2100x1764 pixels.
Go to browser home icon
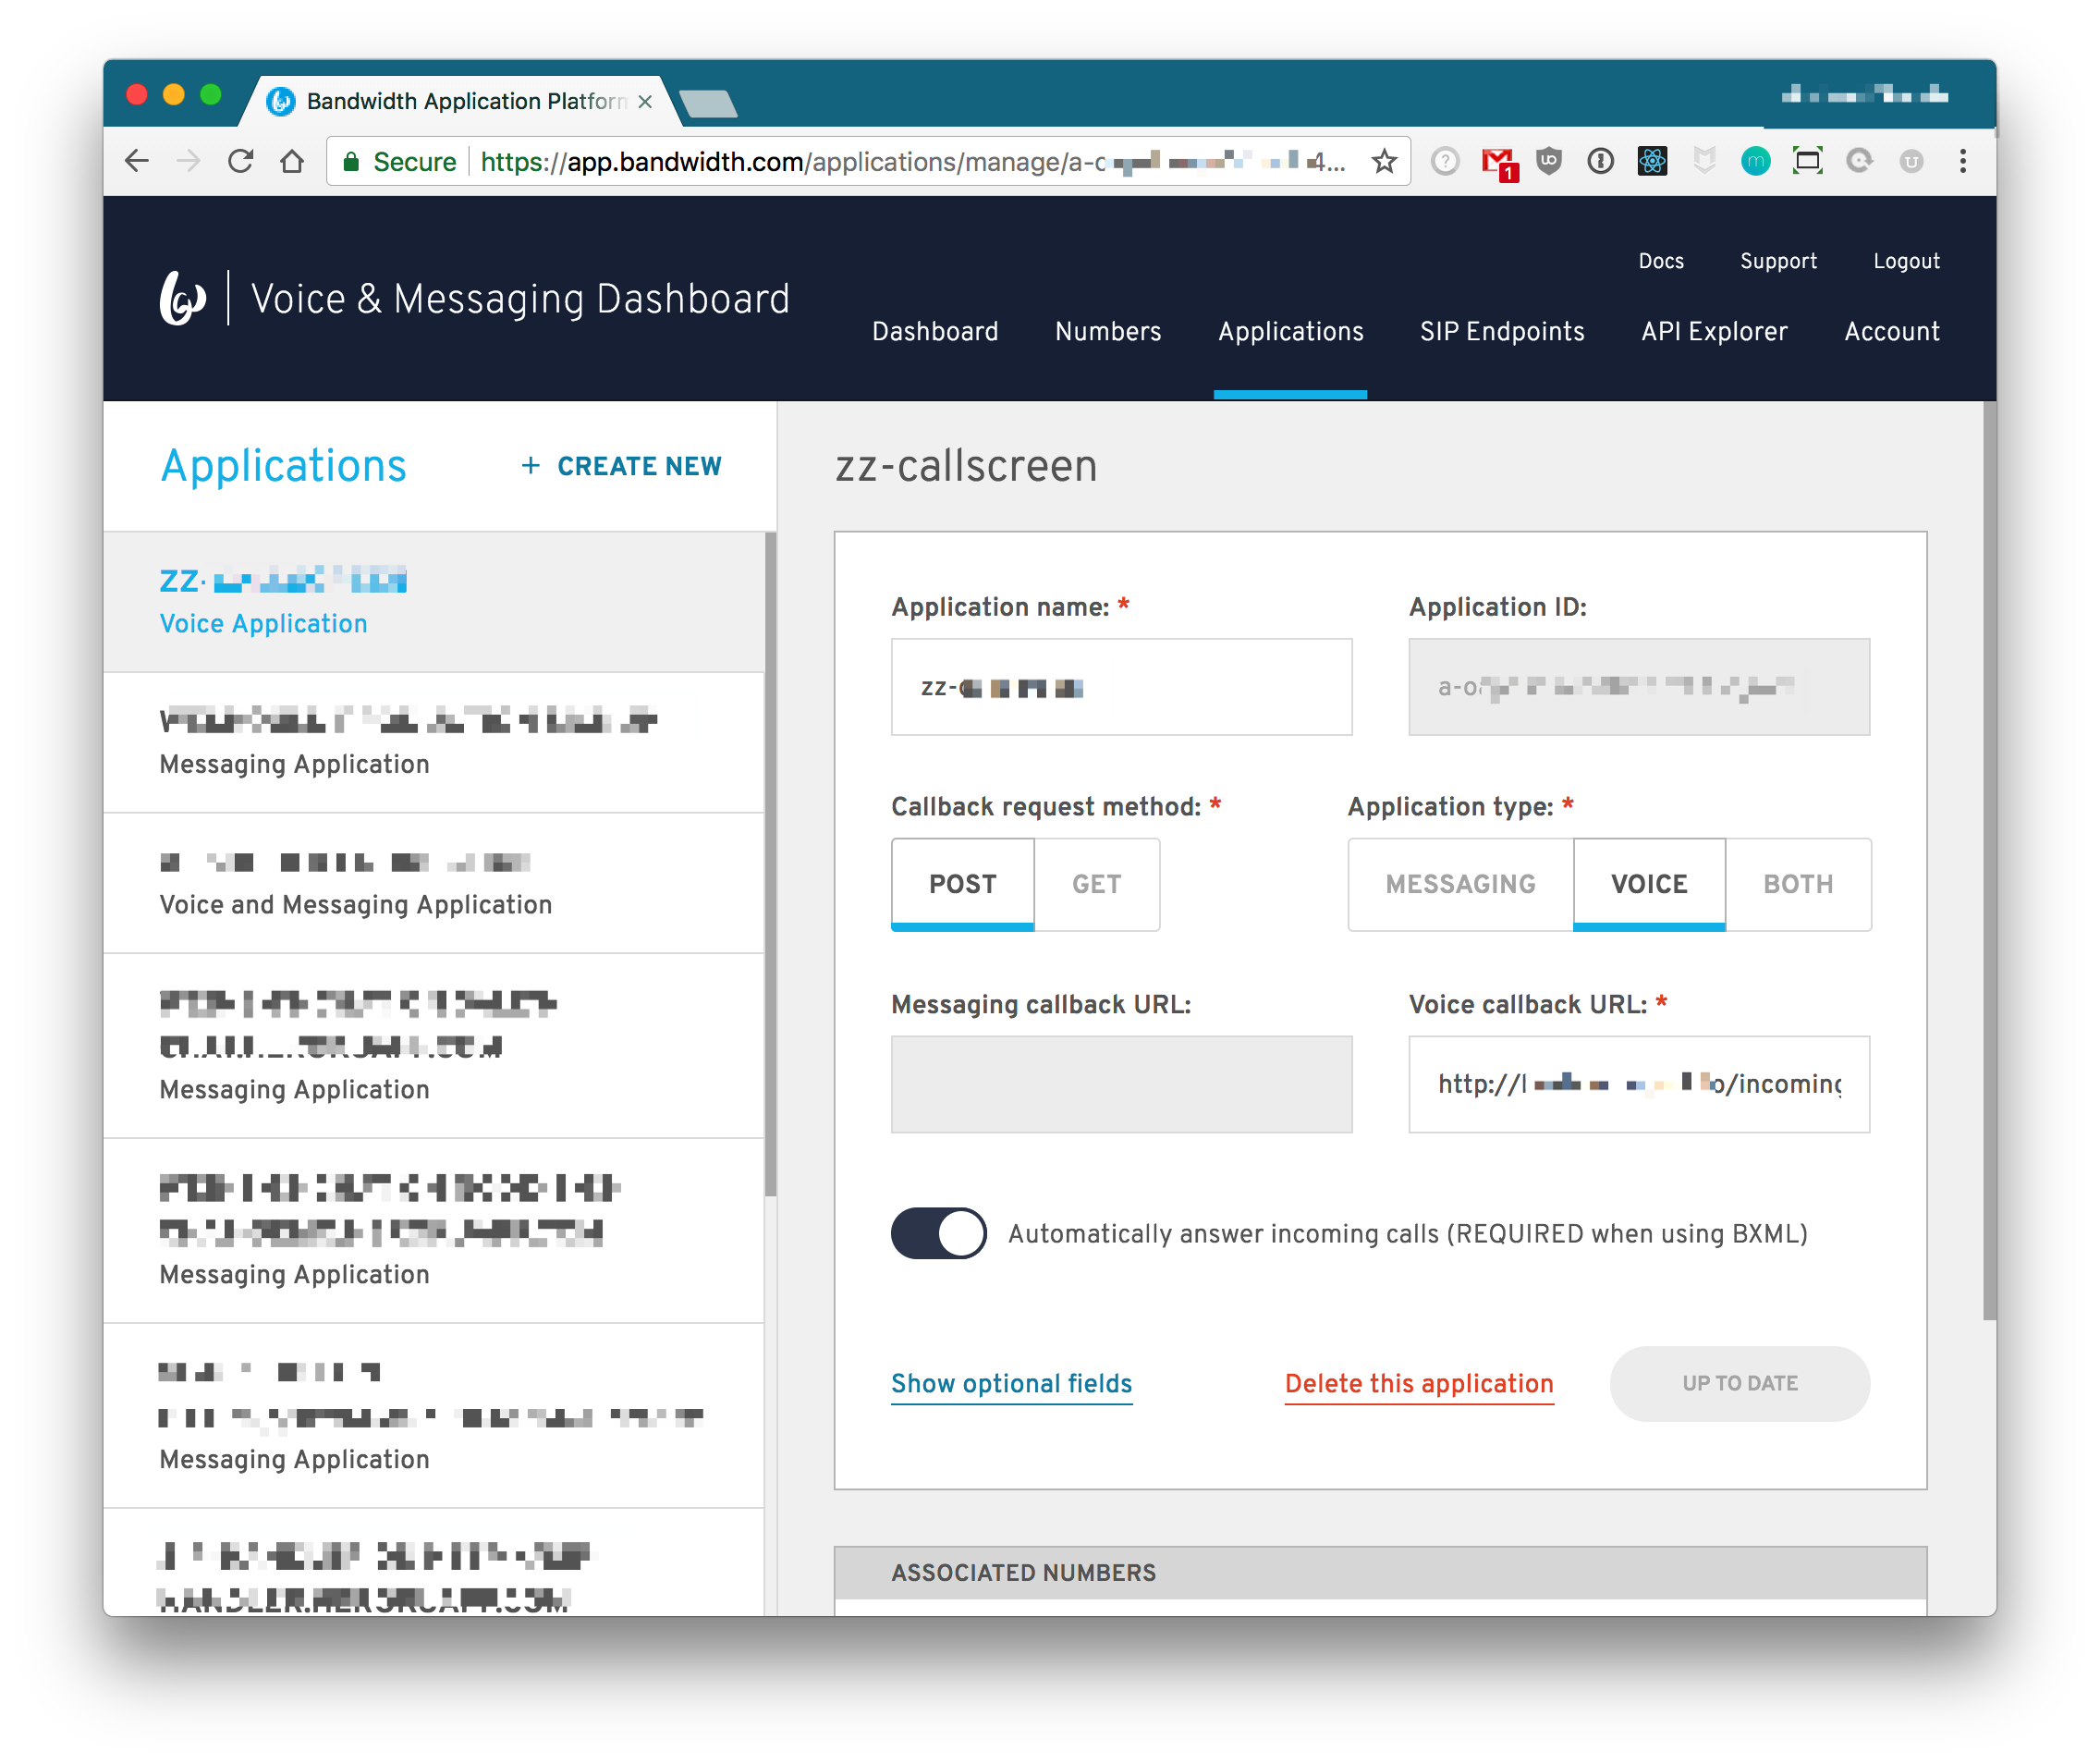pos(292,161)
